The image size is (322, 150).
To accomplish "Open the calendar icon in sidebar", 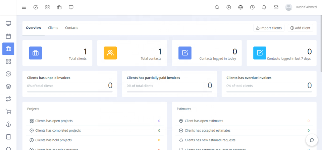I will (x=8, y=36).
